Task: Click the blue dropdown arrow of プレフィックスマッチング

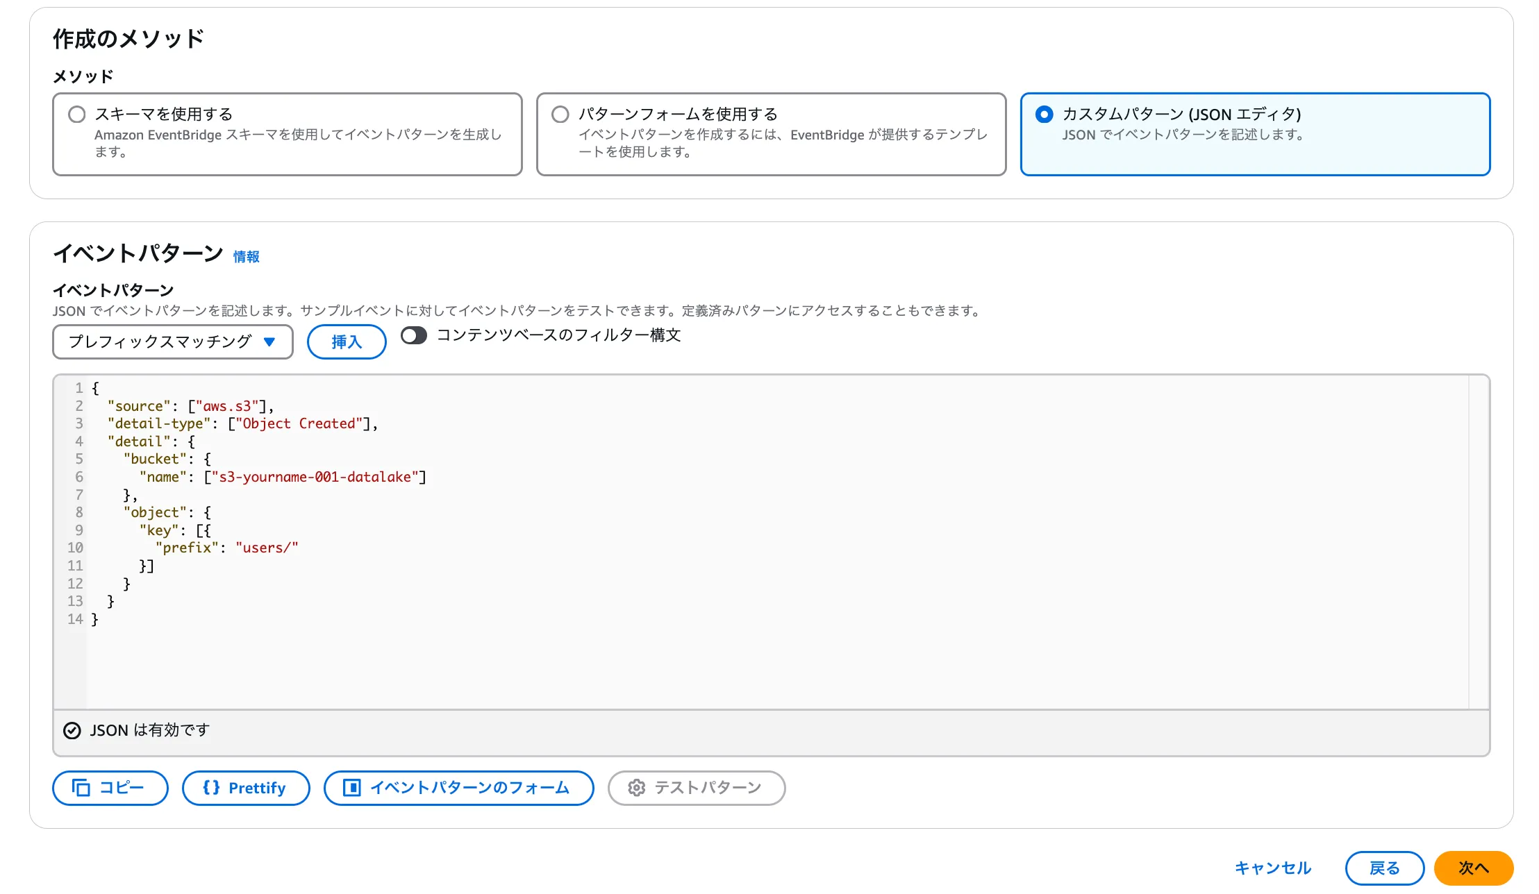Action: click(x=269, y=341)
